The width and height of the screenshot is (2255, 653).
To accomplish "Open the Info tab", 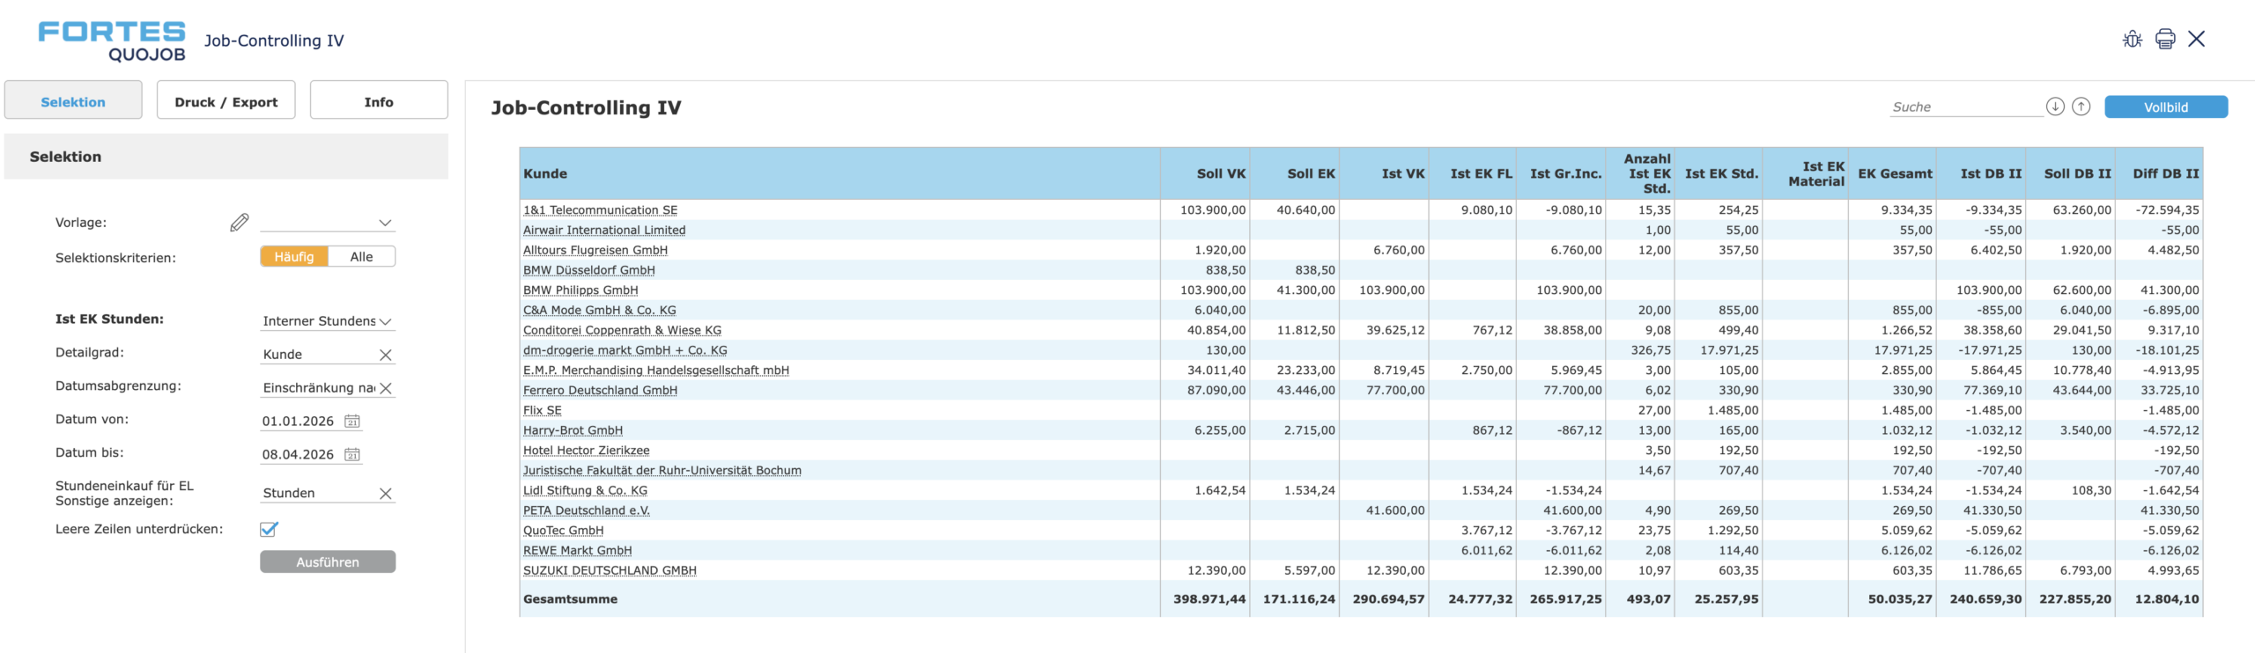I will (x=379, y=102).
